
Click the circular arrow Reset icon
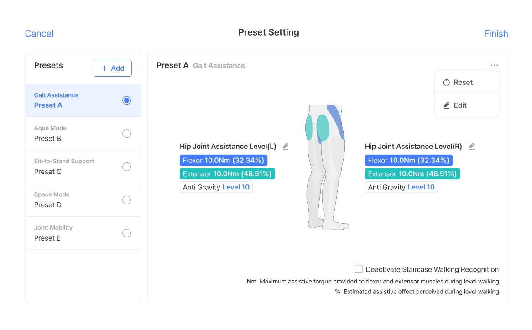[447, 83]
